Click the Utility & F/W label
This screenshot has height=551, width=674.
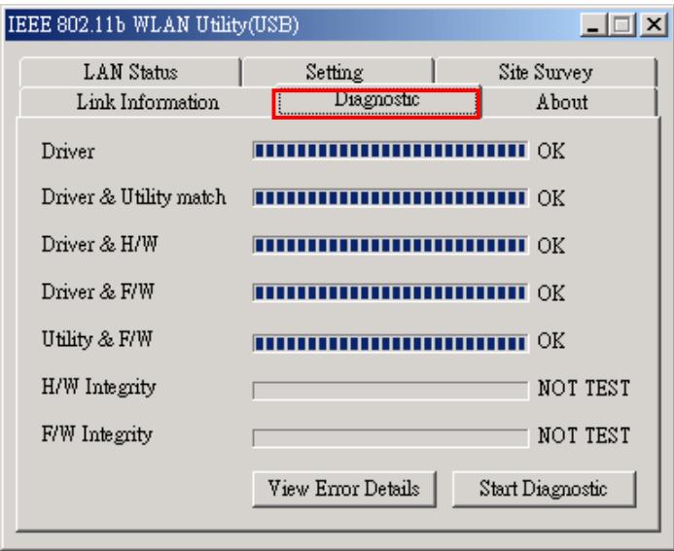tap(97, 339)
